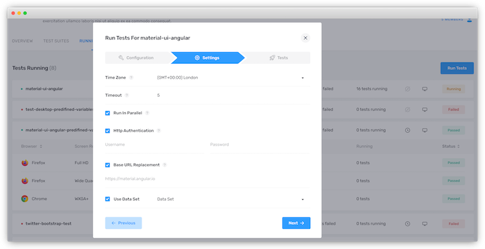
Task: Click Run Tests button in background page
Action: [457, 68]
